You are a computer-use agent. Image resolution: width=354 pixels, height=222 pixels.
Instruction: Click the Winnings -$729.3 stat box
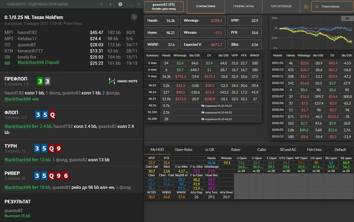(x=202, y=21)
